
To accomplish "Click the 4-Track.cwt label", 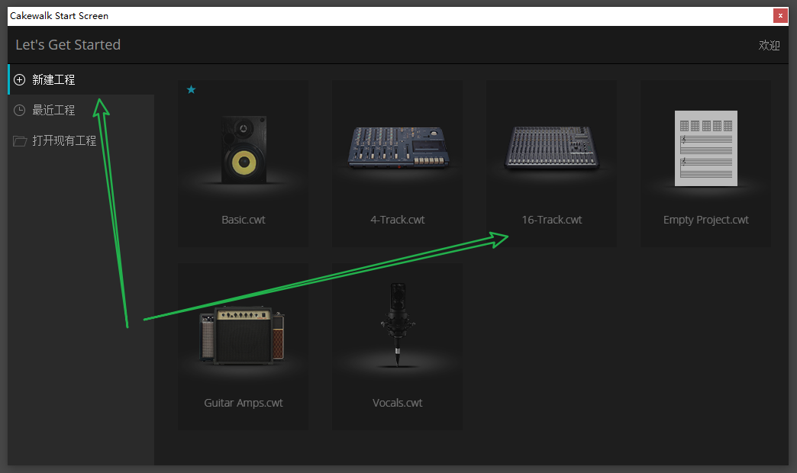I will point(398,220).
